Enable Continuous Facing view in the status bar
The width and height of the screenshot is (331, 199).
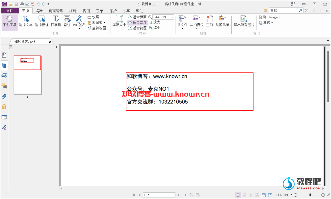tap(257, 195)
